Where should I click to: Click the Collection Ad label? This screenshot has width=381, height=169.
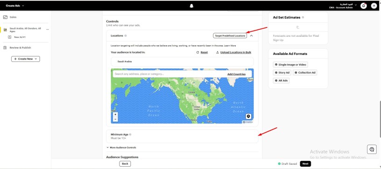point(307,73)
